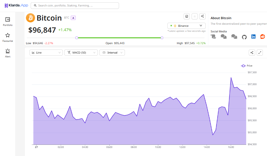
Task: Click the Open $95,443 value
Action: [x=119, y=43]
